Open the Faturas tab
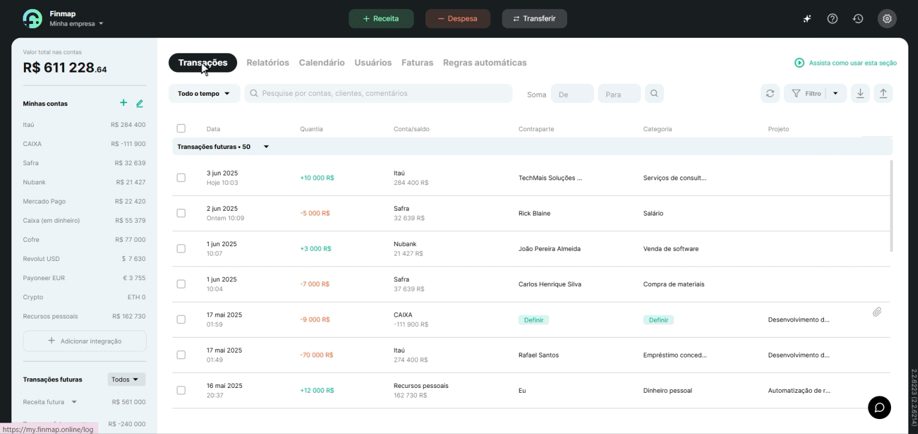 tap(417, 63)
